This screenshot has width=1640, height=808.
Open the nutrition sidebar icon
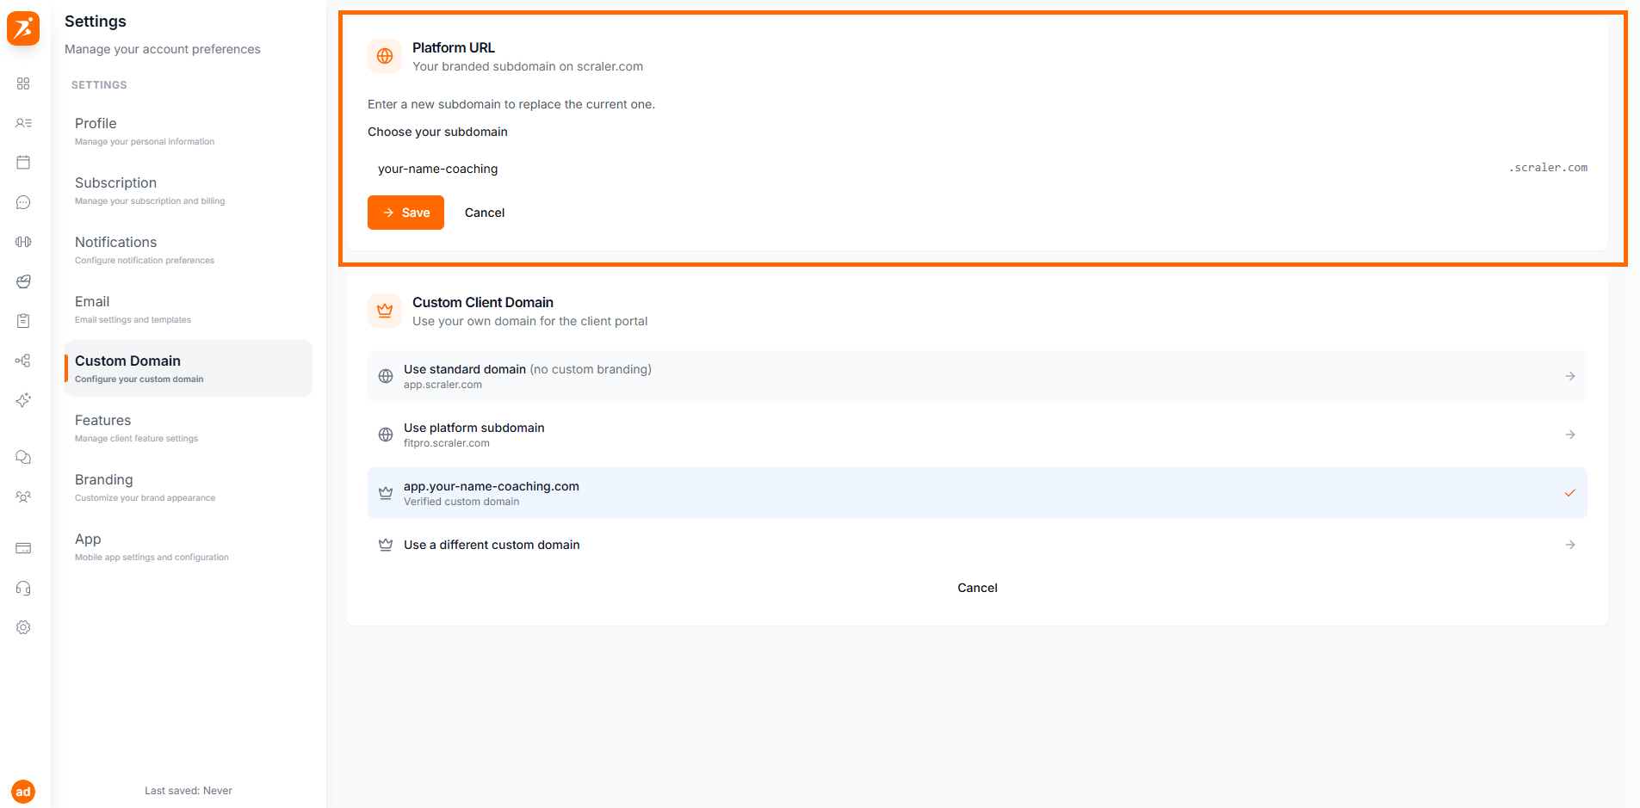[22, 281]
